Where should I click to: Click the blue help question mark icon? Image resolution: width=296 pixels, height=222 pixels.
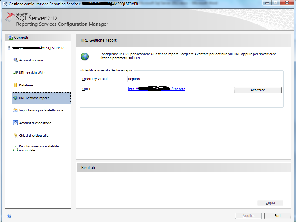(9, 216)
